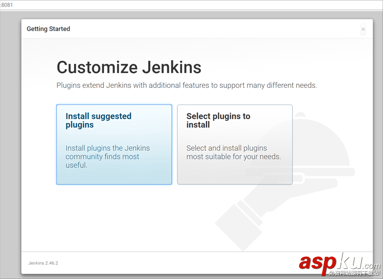The image size is (383, 279).
Task: Click the 'Plugins extend Jenkins' description text
Action: (x=187, y=85)
